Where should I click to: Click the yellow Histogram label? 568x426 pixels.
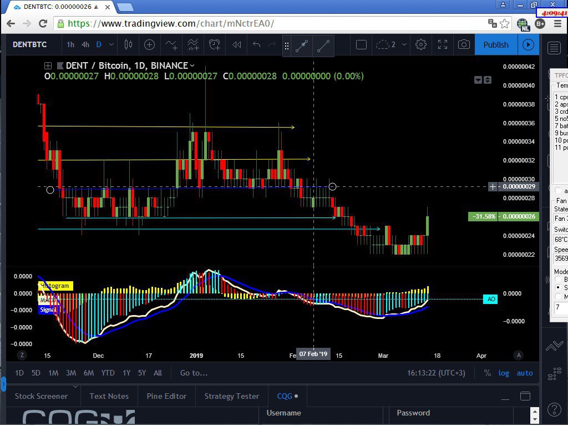pyautogui.click(x=55, y=286)
